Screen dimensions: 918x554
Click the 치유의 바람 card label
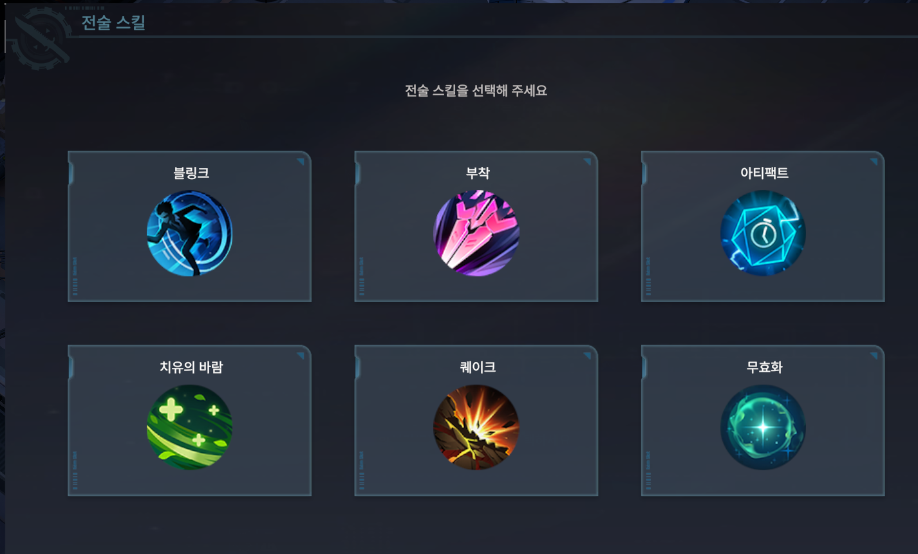(x=191, y=367)
